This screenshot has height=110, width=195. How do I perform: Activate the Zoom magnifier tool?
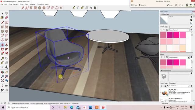pos(2,76)
